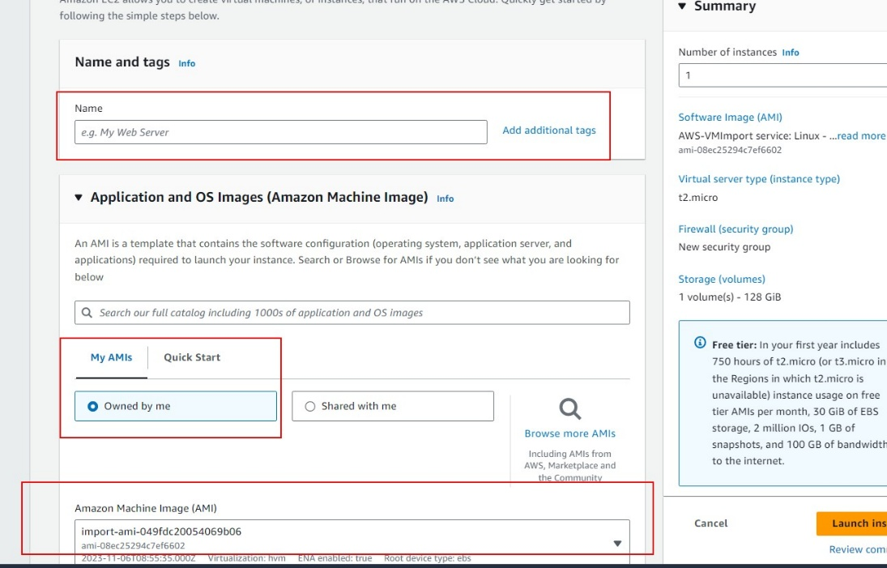The height and width of the screenshot is (568, 887).
Task: Collapse the Application and OS Images section
Action: point(79,198)
